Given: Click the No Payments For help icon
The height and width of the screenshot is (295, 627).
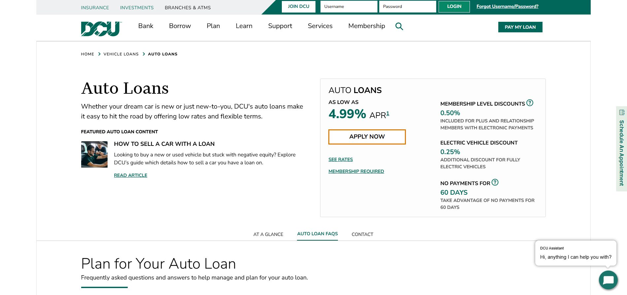Looking at the screenshot, I should [x=495, y=182].
